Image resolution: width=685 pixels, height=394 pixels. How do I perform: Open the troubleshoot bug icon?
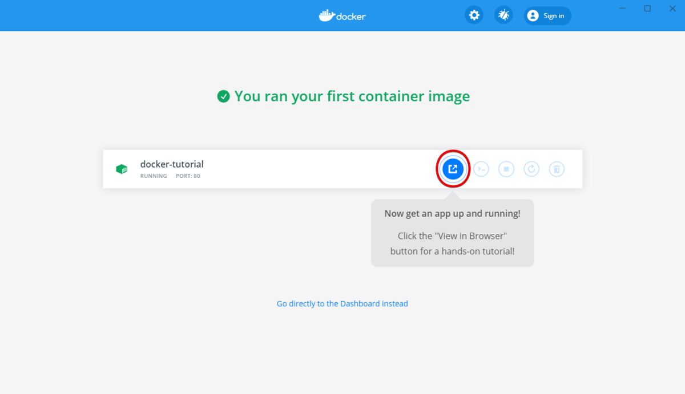click(x=503, y=15)
